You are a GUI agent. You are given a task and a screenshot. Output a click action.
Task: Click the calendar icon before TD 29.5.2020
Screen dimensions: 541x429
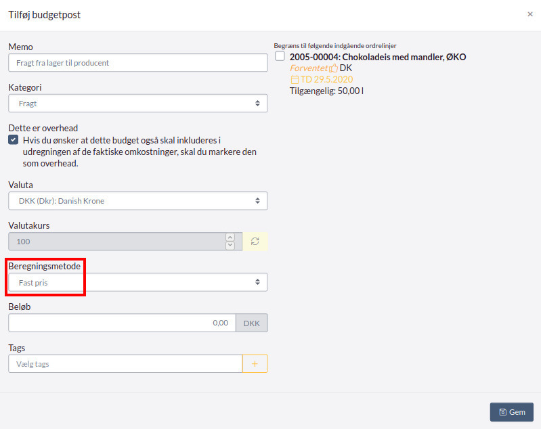295,80
